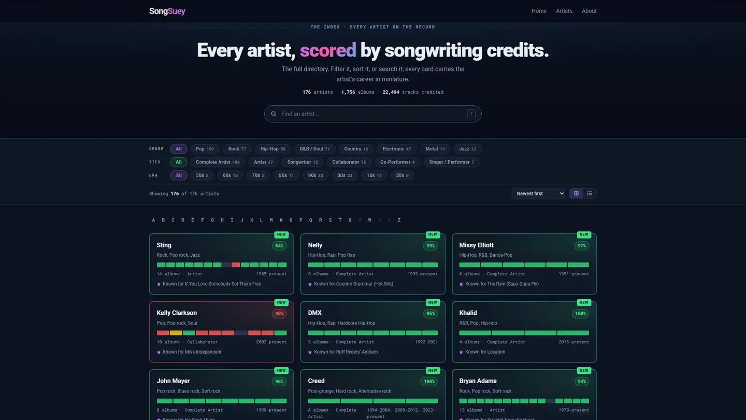Filter by 70s era
Screen dimensions: 746x420
[259, 175]
